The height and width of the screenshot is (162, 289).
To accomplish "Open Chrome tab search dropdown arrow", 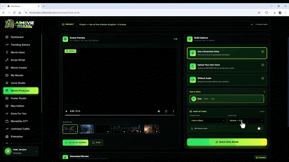I will point(3,6).
